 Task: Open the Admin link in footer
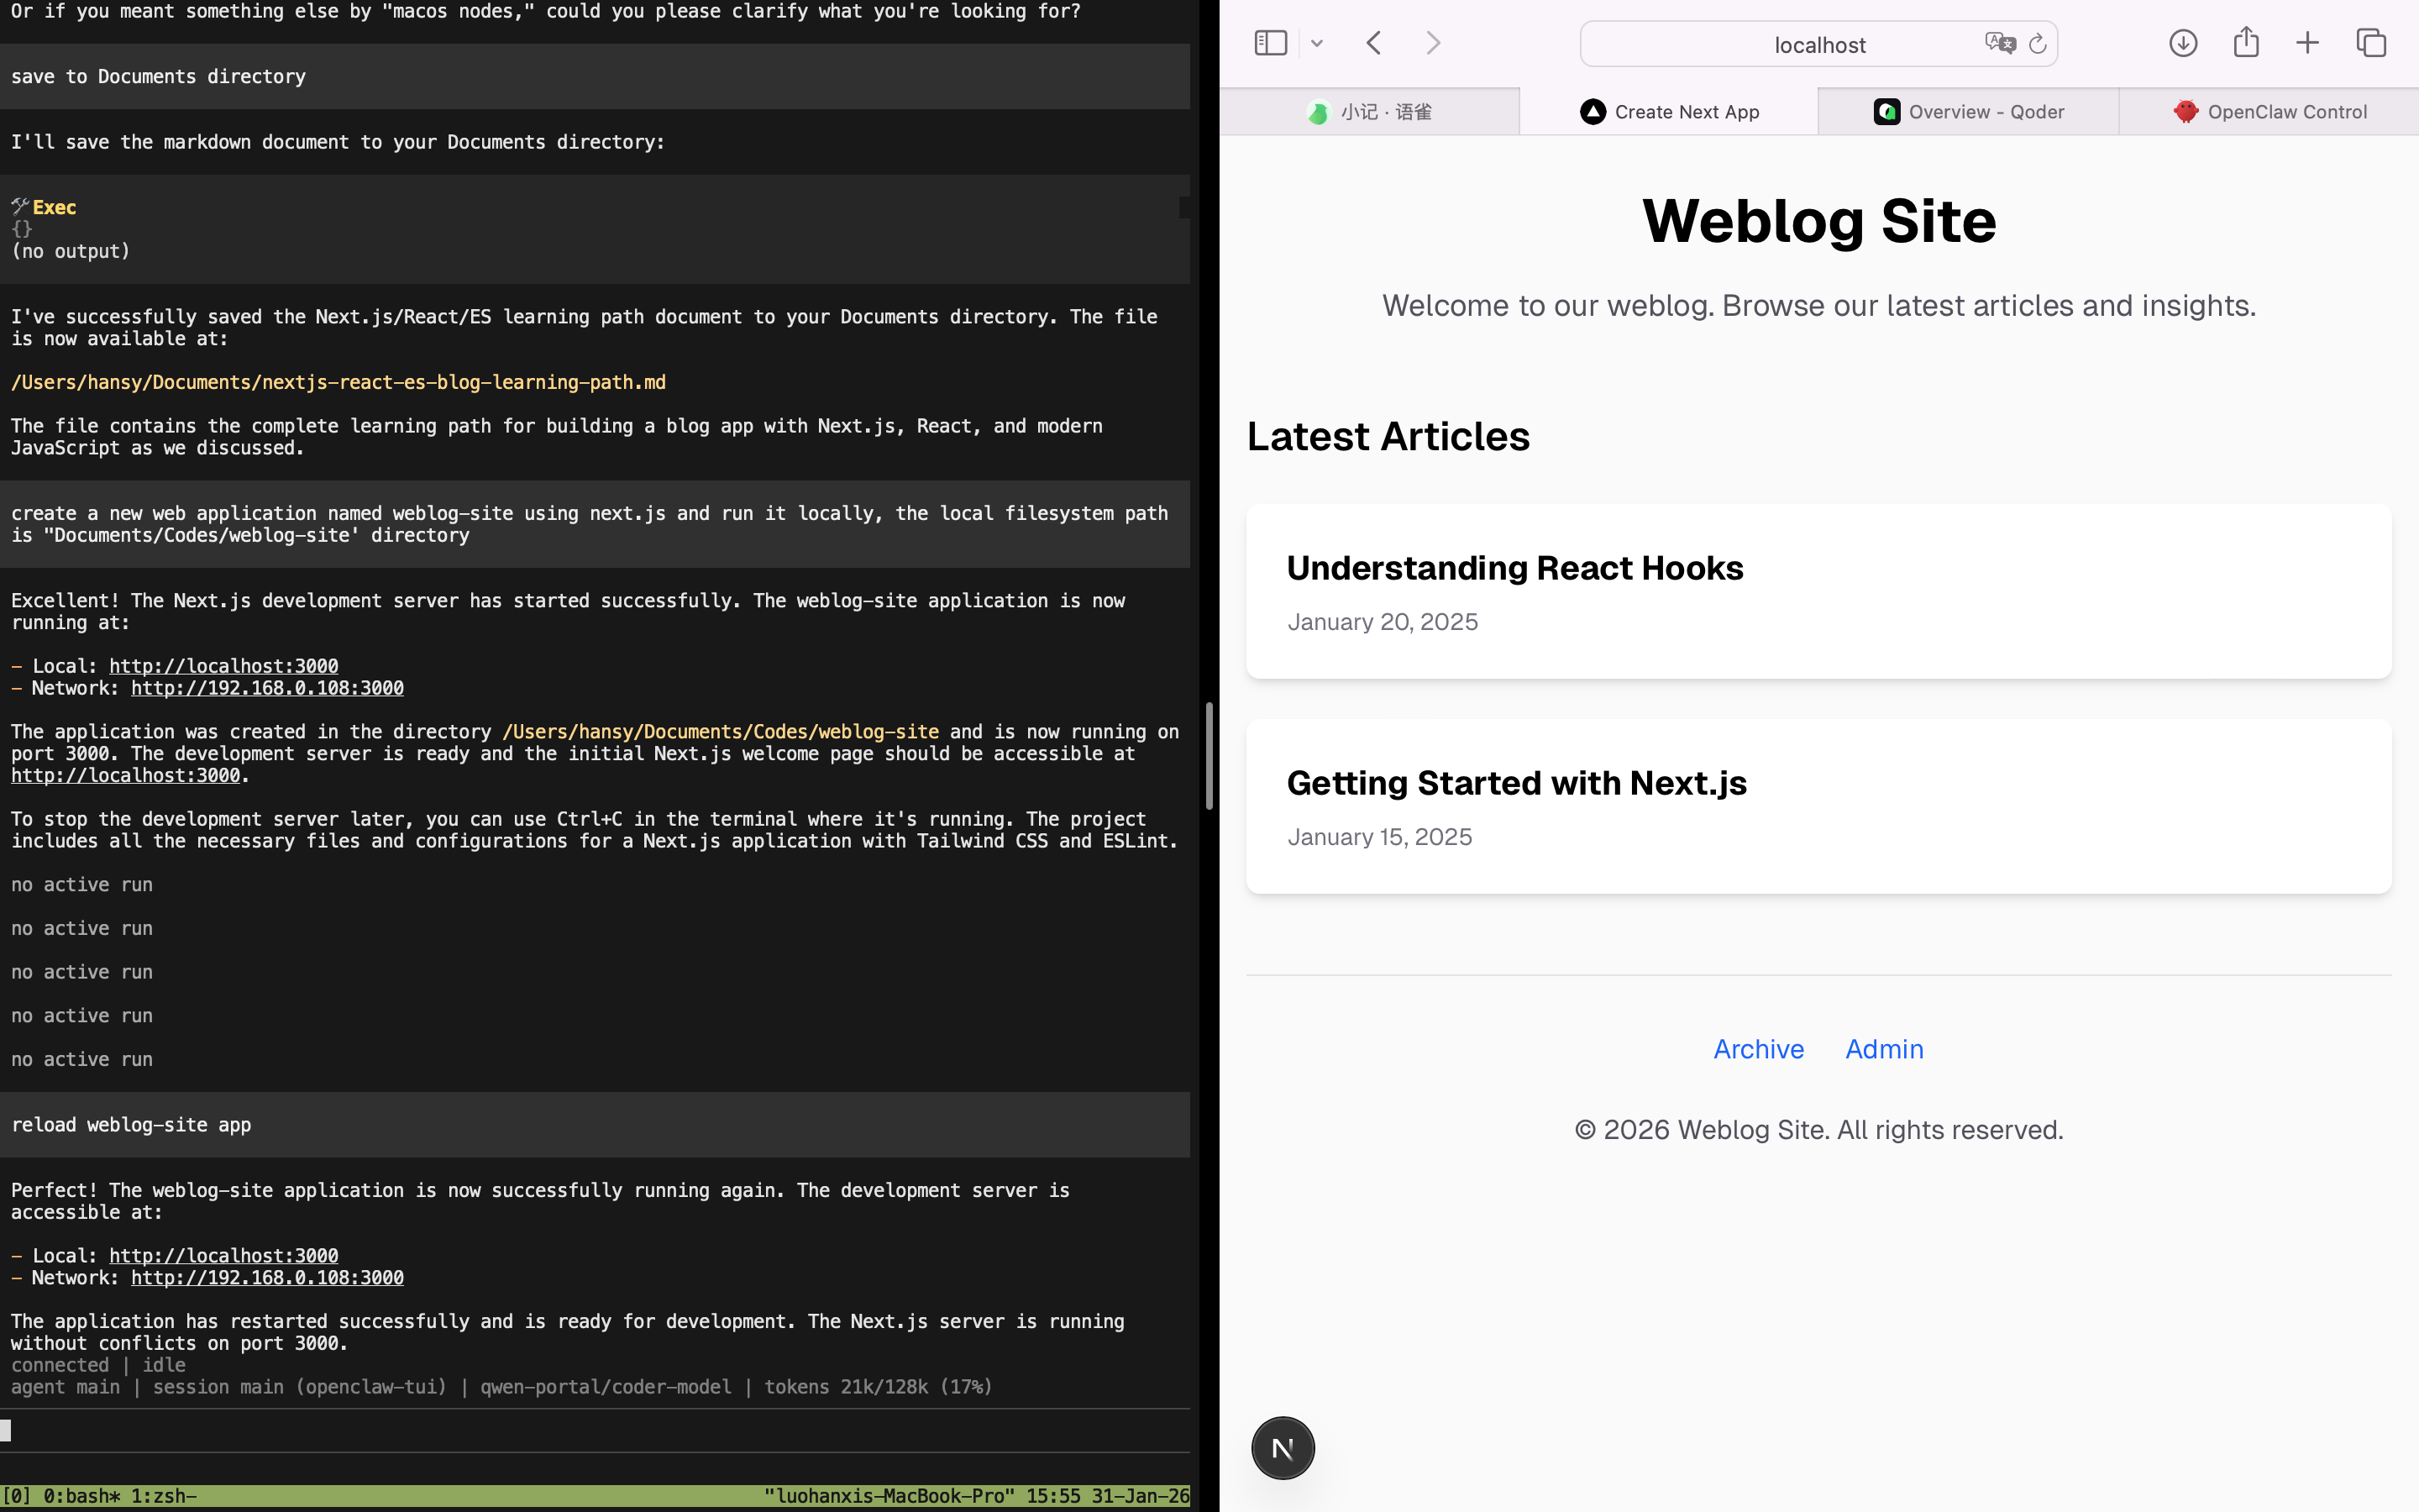[1883, 1049]
